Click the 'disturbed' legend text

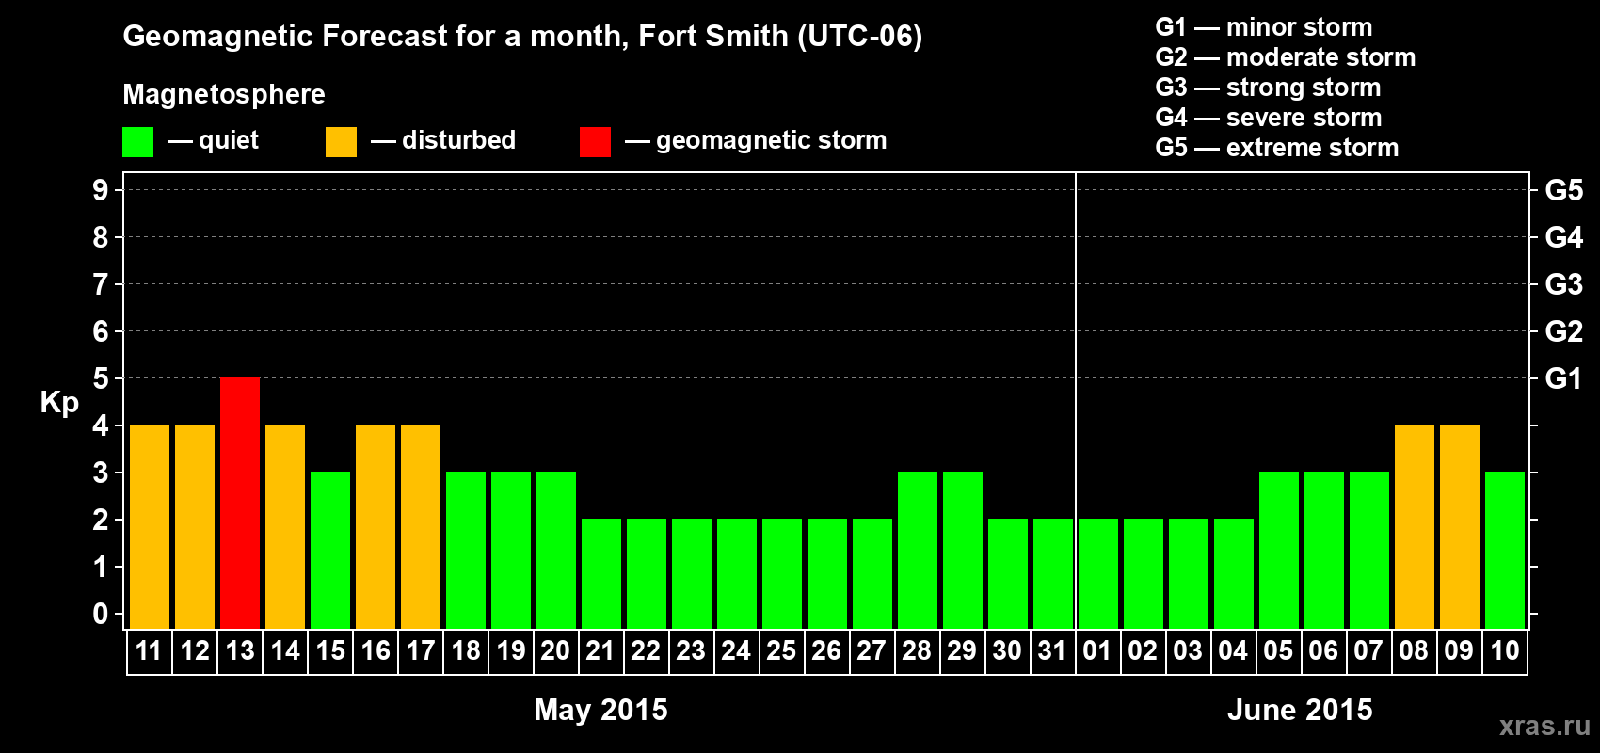pos(458,140)
